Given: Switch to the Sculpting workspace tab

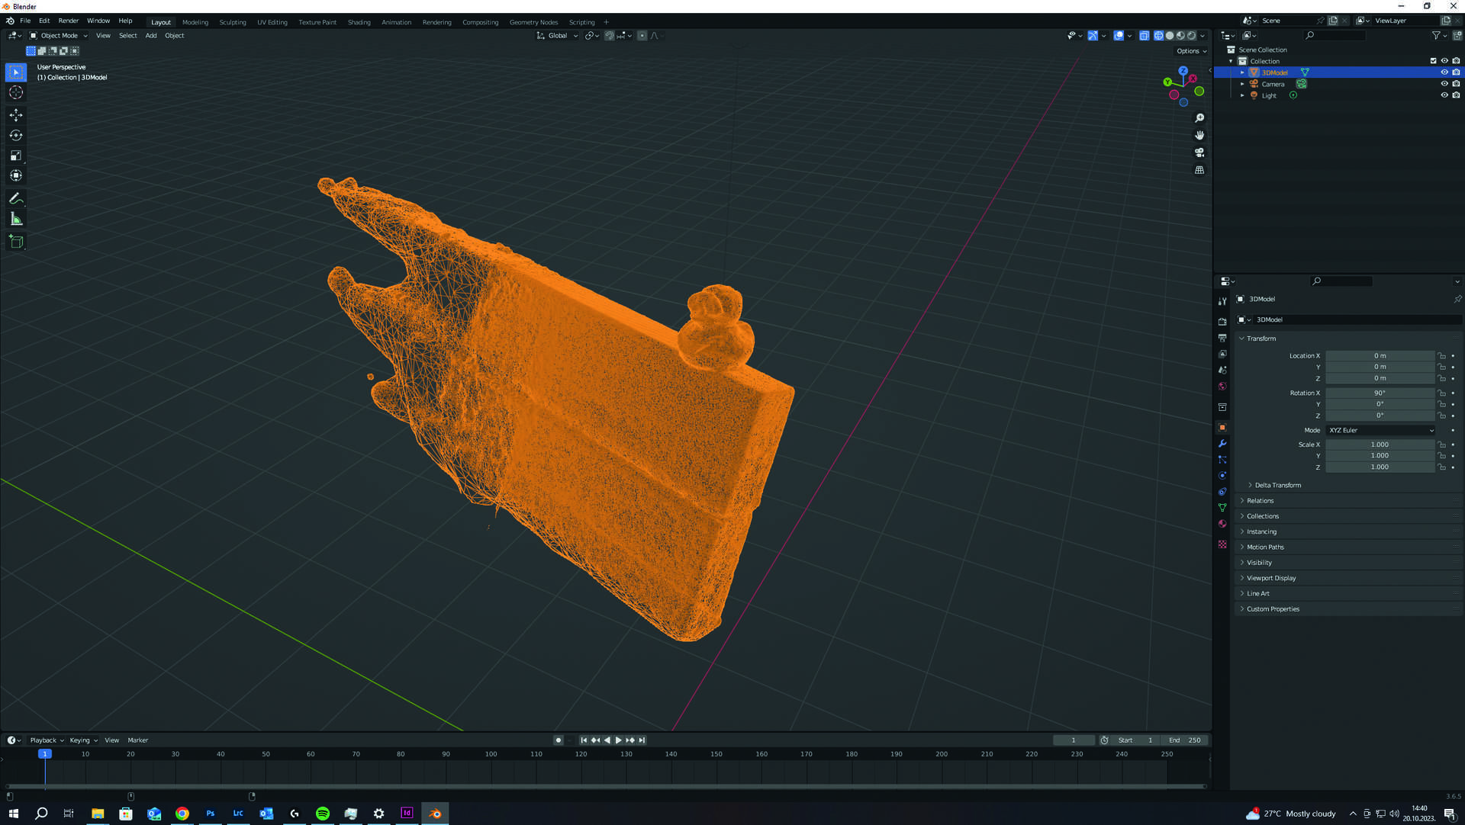Looking at the screenshot, I should tap(233, 22).
